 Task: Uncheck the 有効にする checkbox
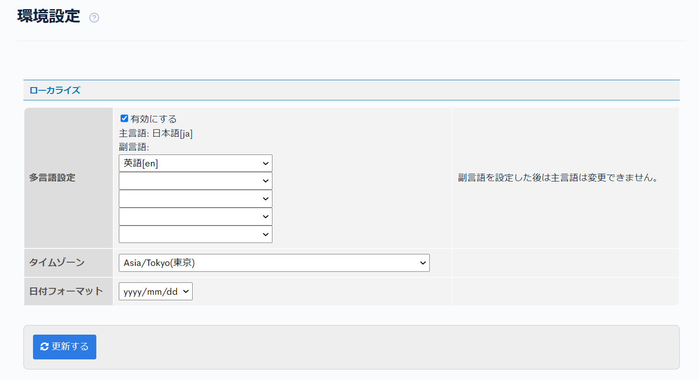click(124, 118)
